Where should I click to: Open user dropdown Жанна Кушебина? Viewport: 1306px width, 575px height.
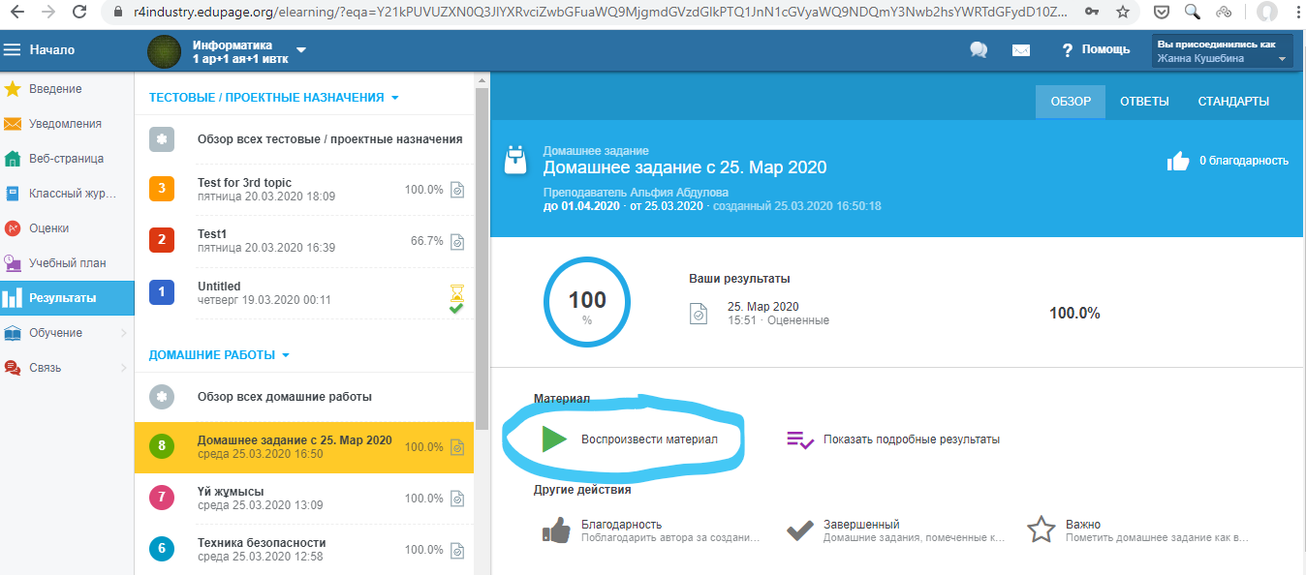pyautogui.click(x=1222, y=51)
